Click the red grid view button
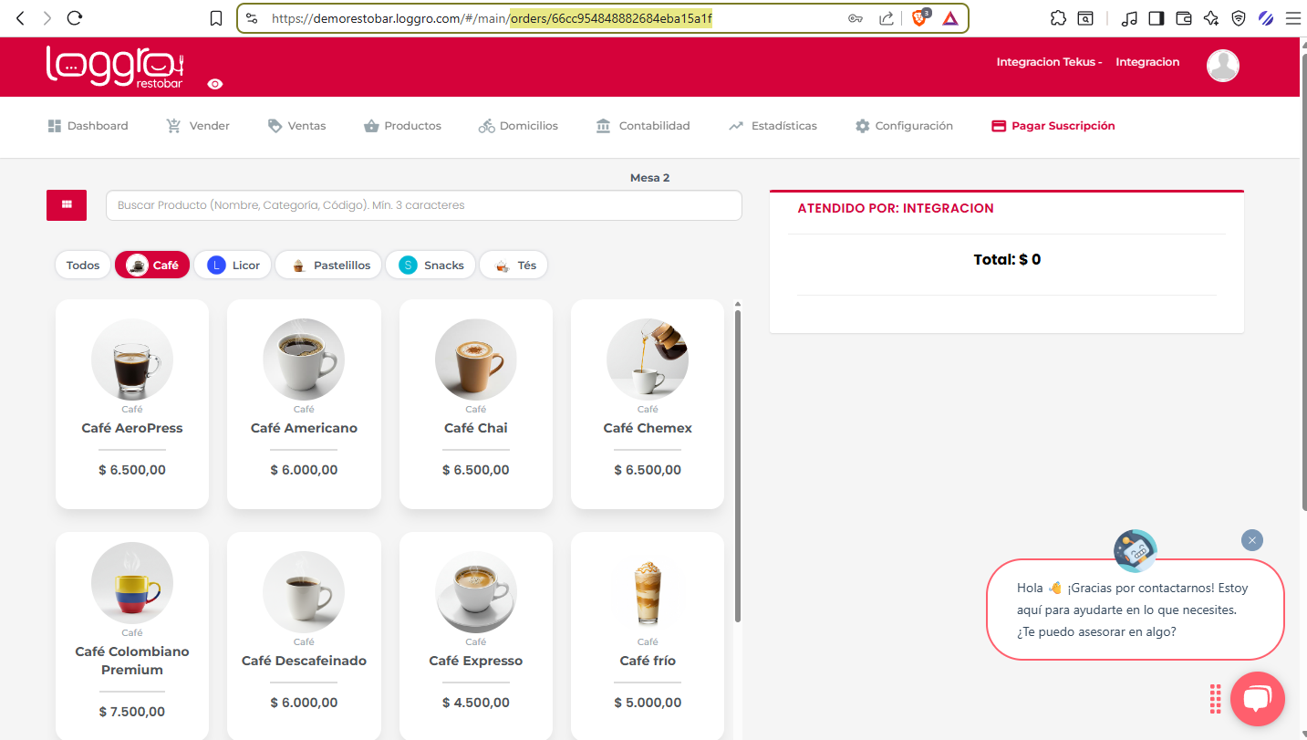 (x=67, y=205)
